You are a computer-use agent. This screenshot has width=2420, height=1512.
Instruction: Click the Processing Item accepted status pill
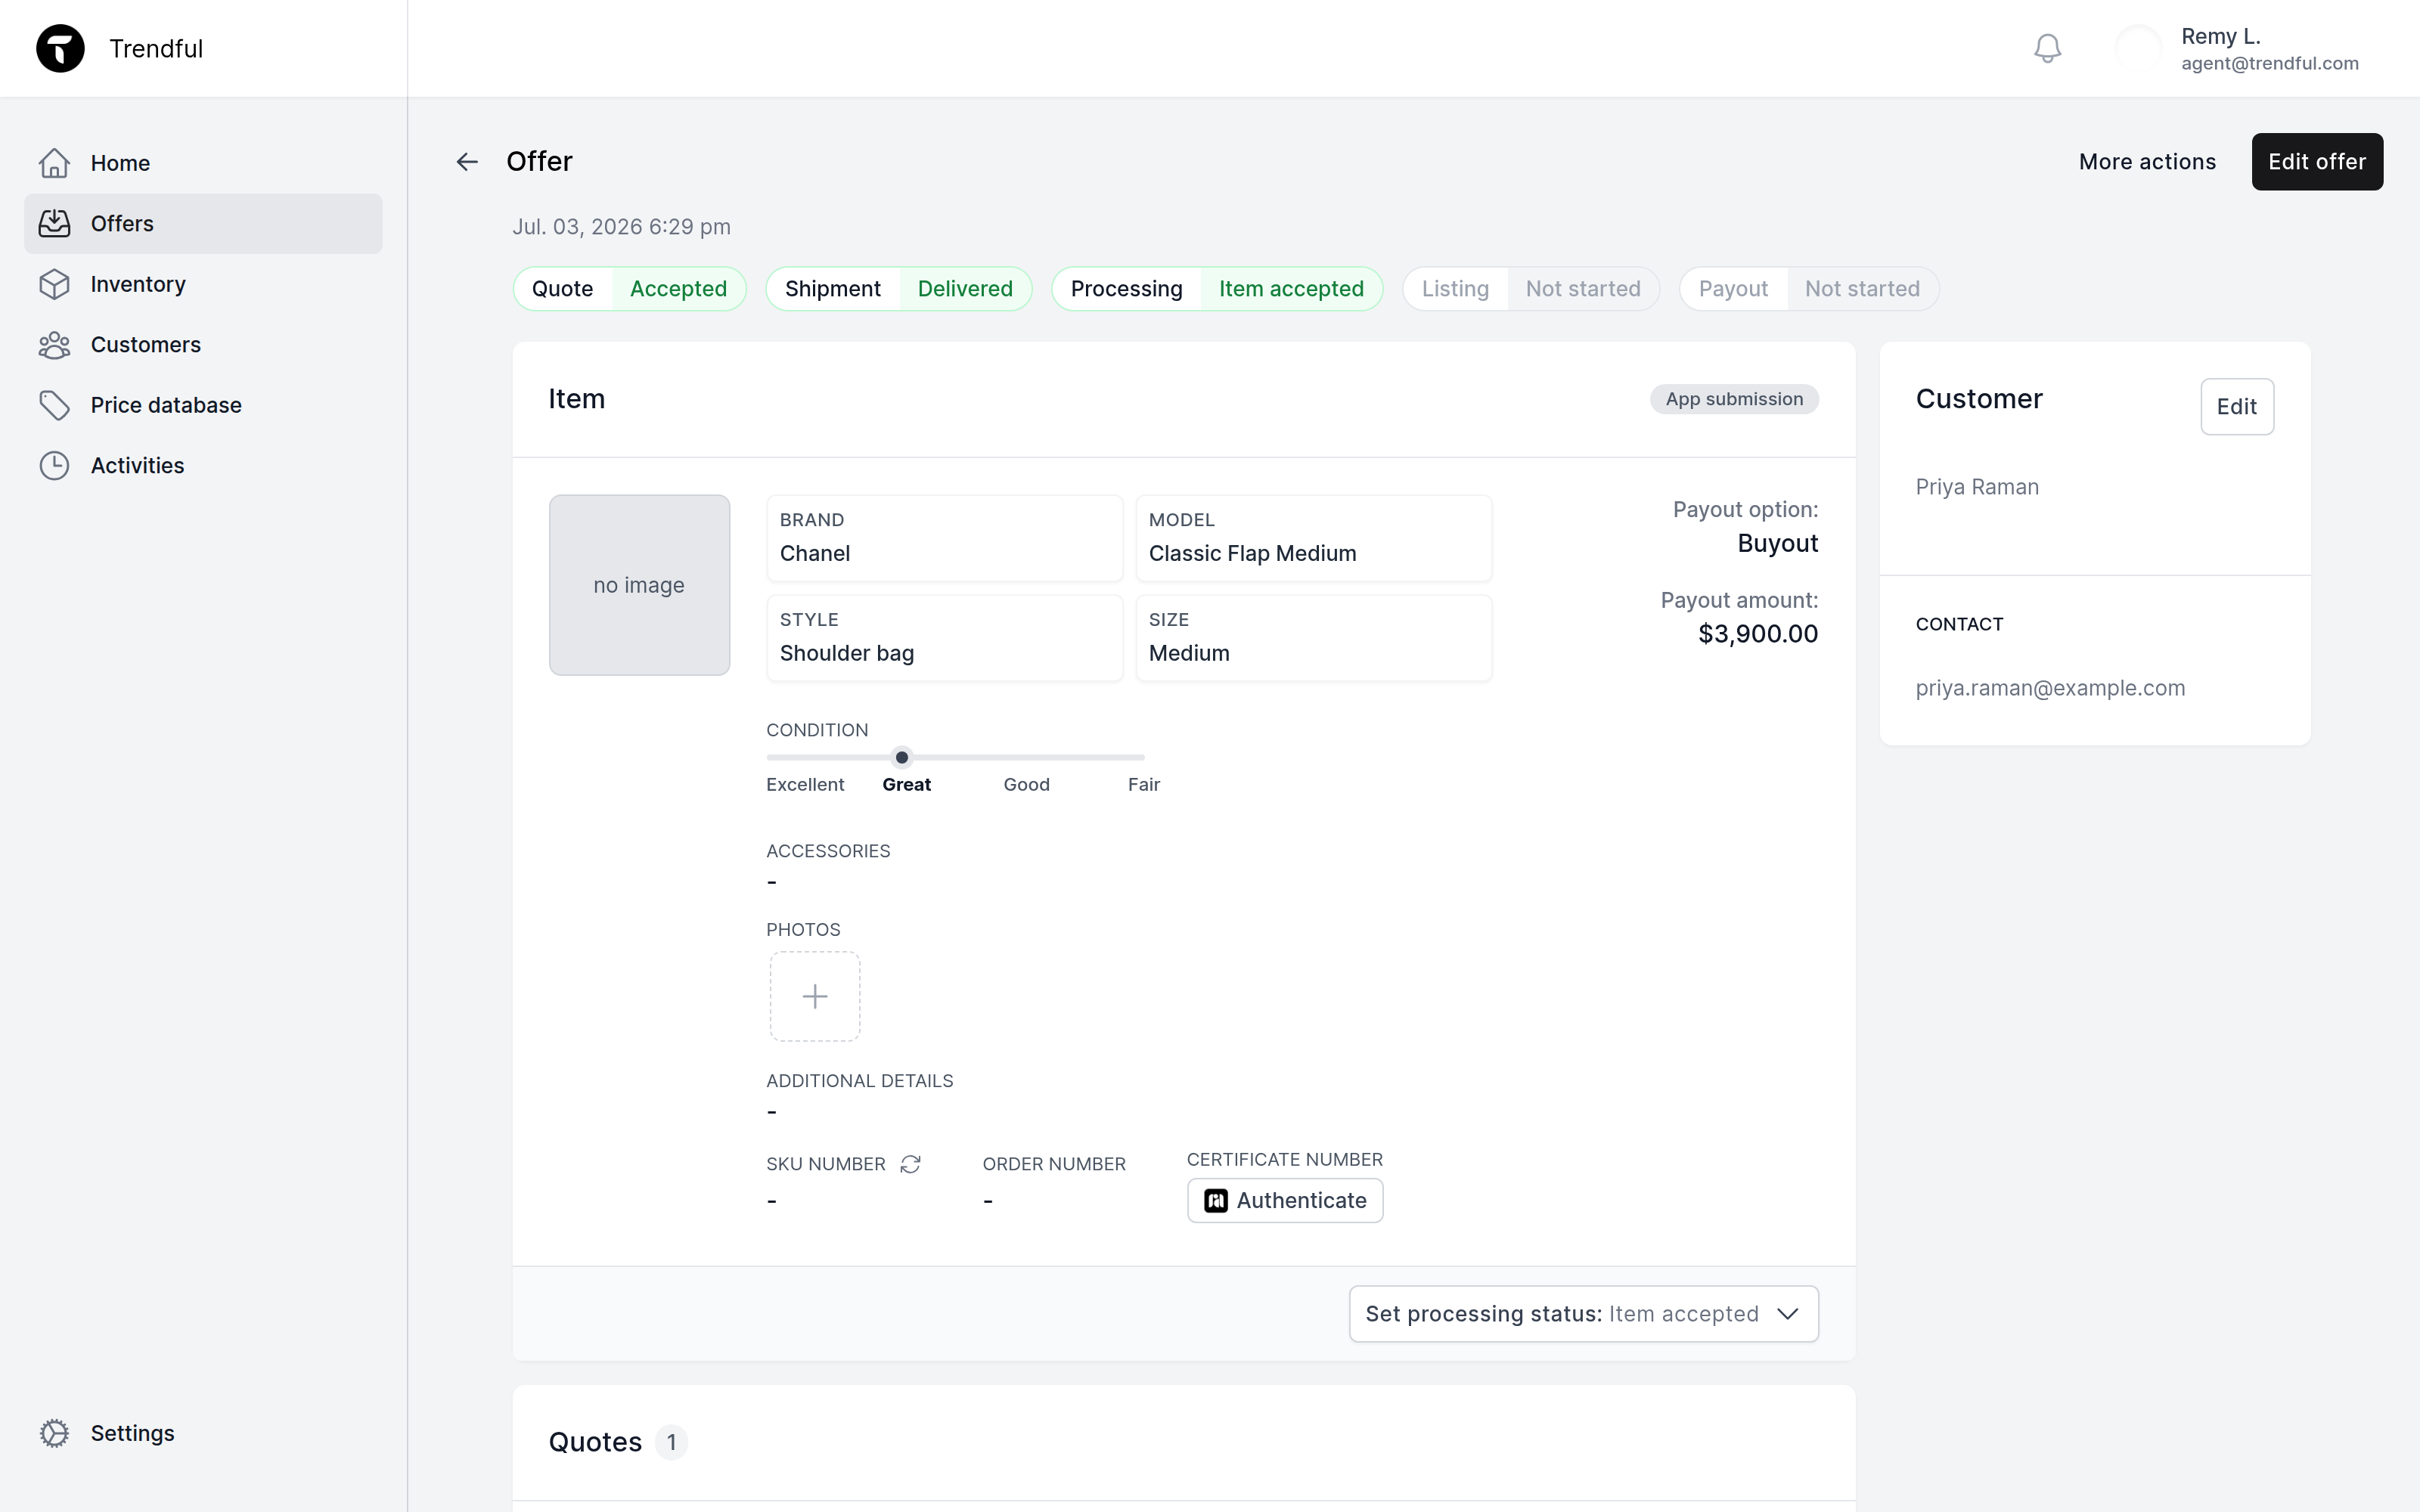[x=1217, y=289]
